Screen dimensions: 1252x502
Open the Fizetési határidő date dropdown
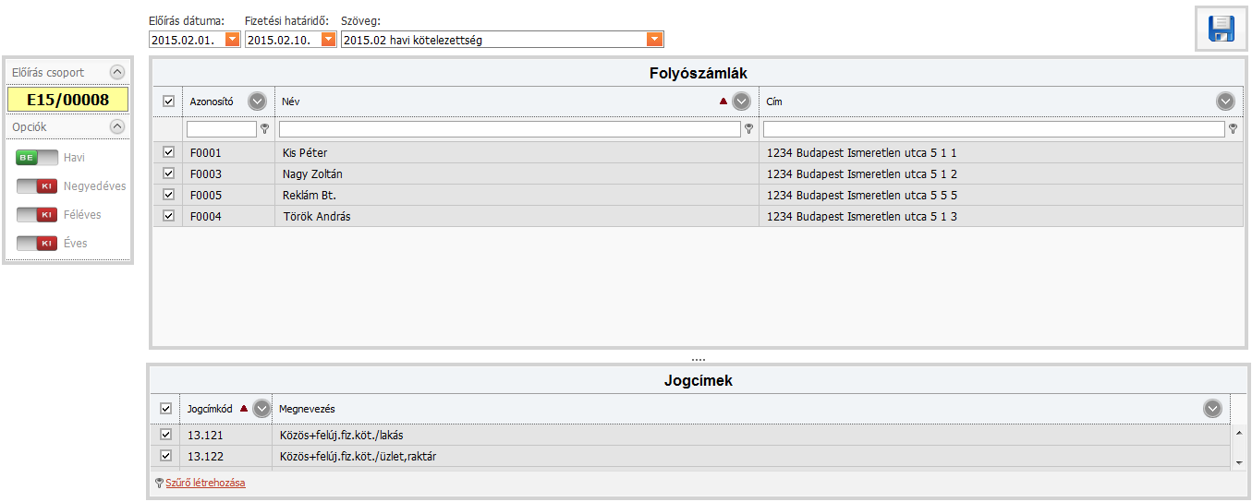coord(329,40)
